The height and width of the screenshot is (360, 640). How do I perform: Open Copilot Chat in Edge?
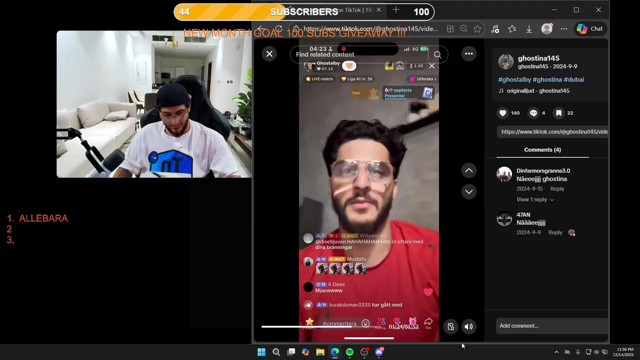590,29
